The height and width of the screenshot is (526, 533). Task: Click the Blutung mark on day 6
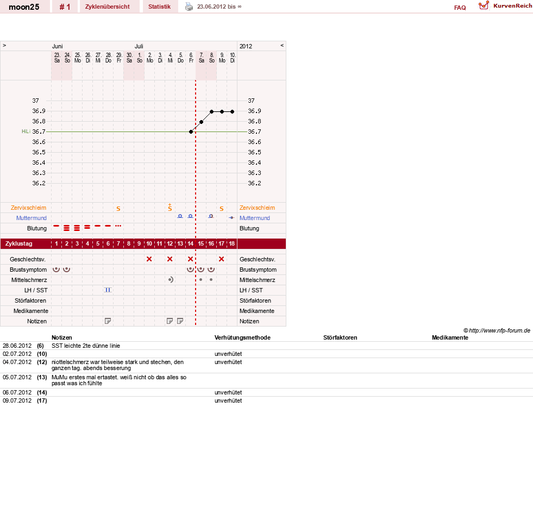tap(108, 226)
